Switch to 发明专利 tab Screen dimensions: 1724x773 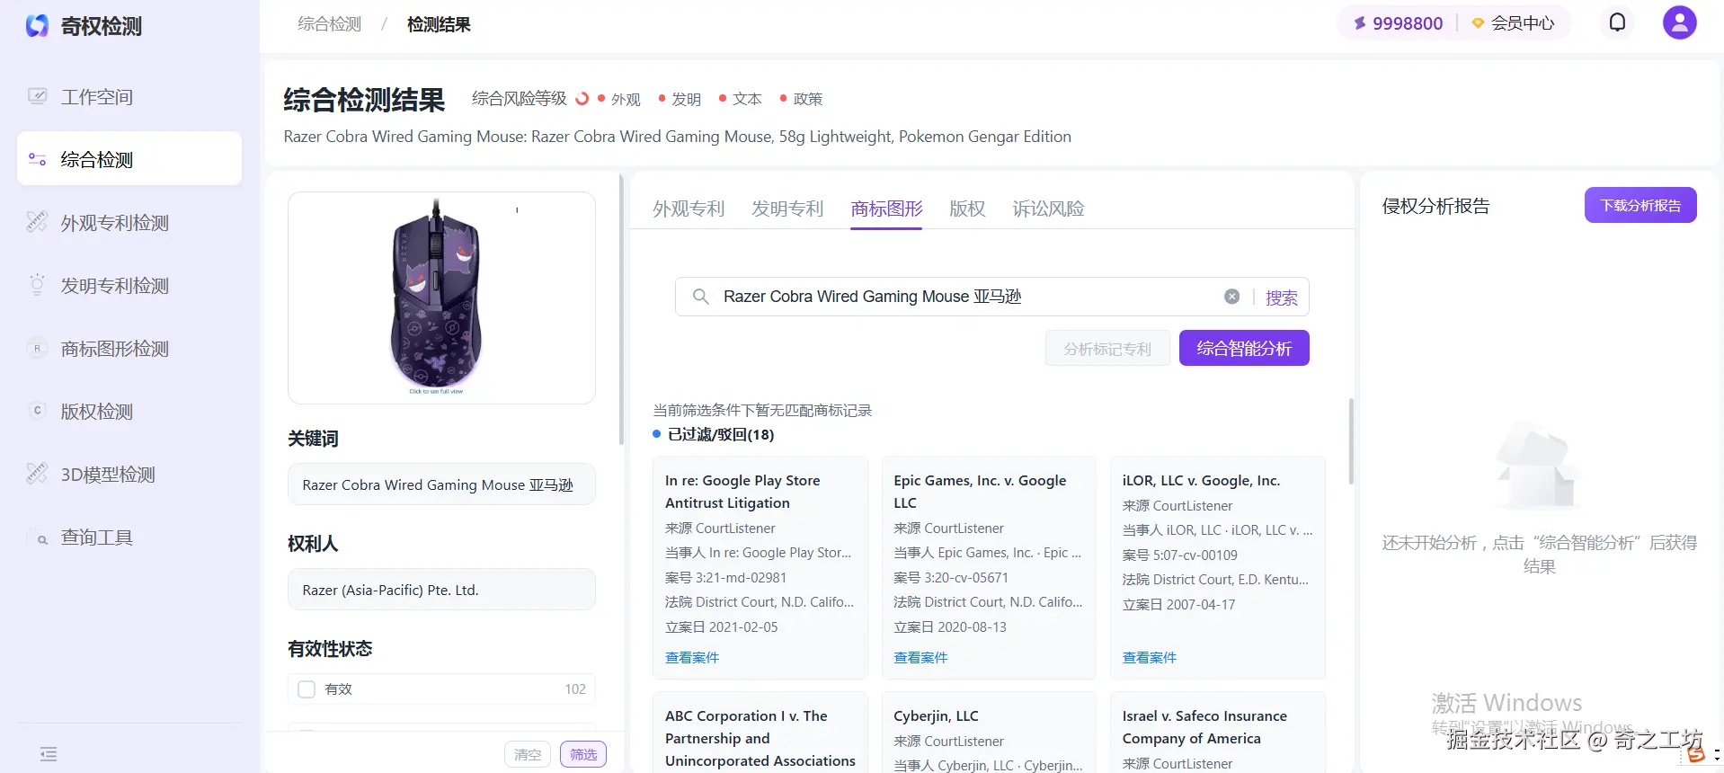pos(787,209)
